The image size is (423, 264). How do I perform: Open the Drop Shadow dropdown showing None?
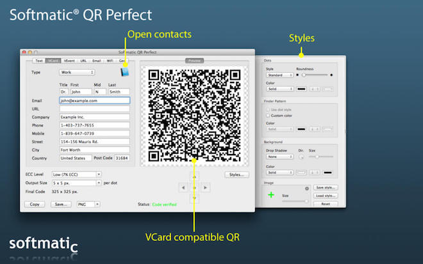pos(279,157)
